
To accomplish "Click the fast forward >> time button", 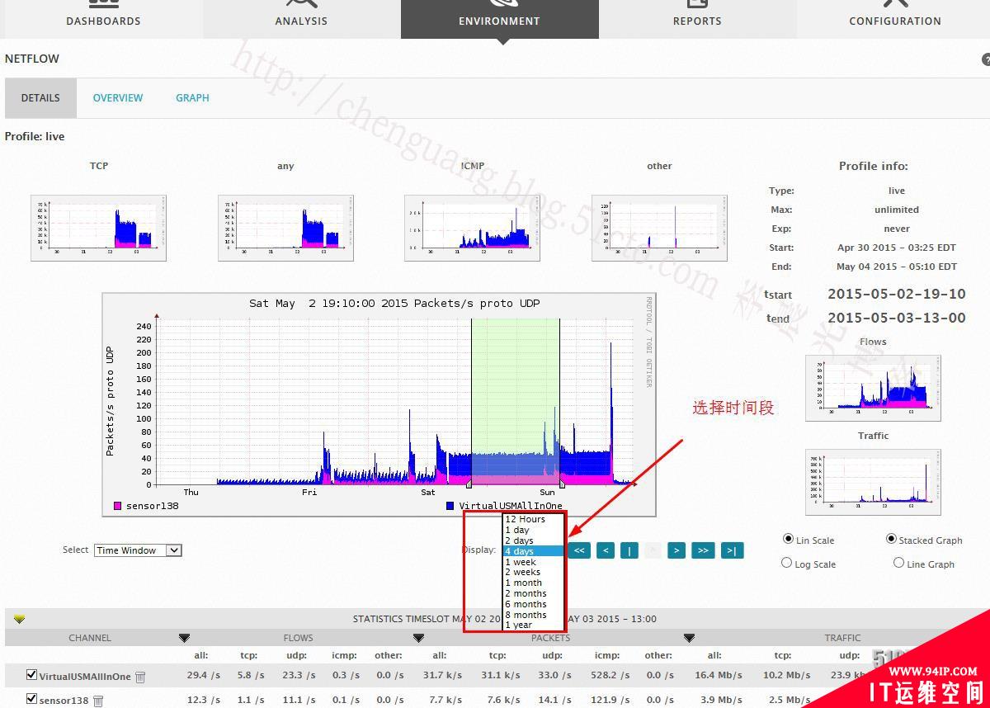I will [702, 550].
